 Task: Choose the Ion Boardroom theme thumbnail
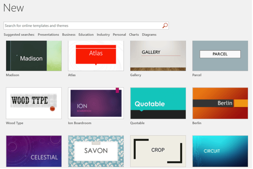(x=96, y=103)
